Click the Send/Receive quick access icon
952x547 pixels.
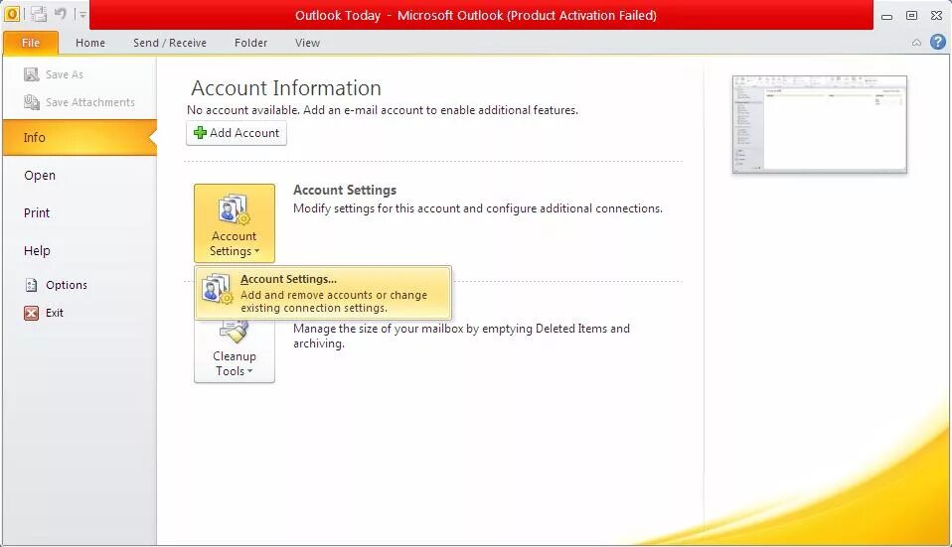click(x=39, y=14)
